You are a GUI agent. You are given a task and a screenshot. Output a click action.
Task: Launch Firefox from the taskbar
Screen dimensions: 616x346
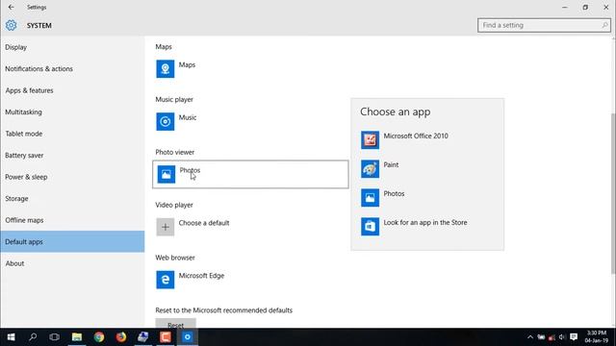121,337
